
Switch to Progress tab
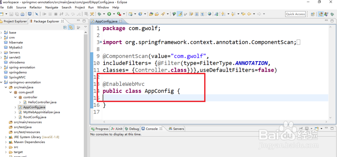[x=100, y=129]
